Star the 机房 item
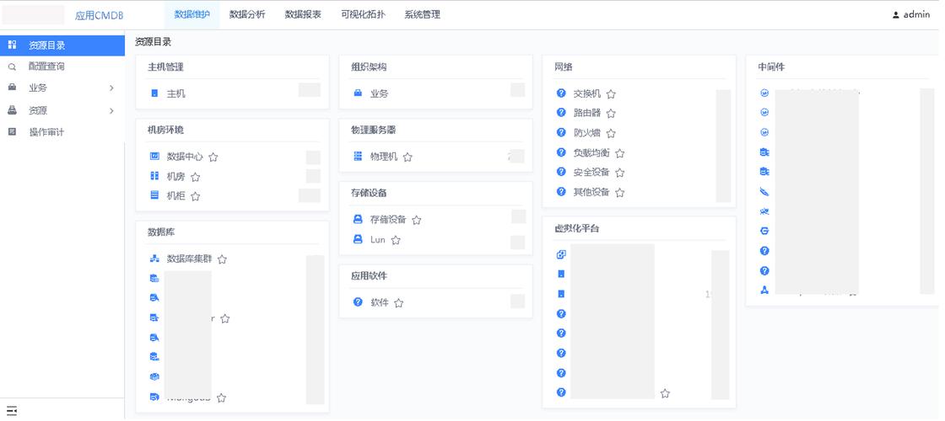The height and width of the screenshot is (421, 945). click(195, 177)
